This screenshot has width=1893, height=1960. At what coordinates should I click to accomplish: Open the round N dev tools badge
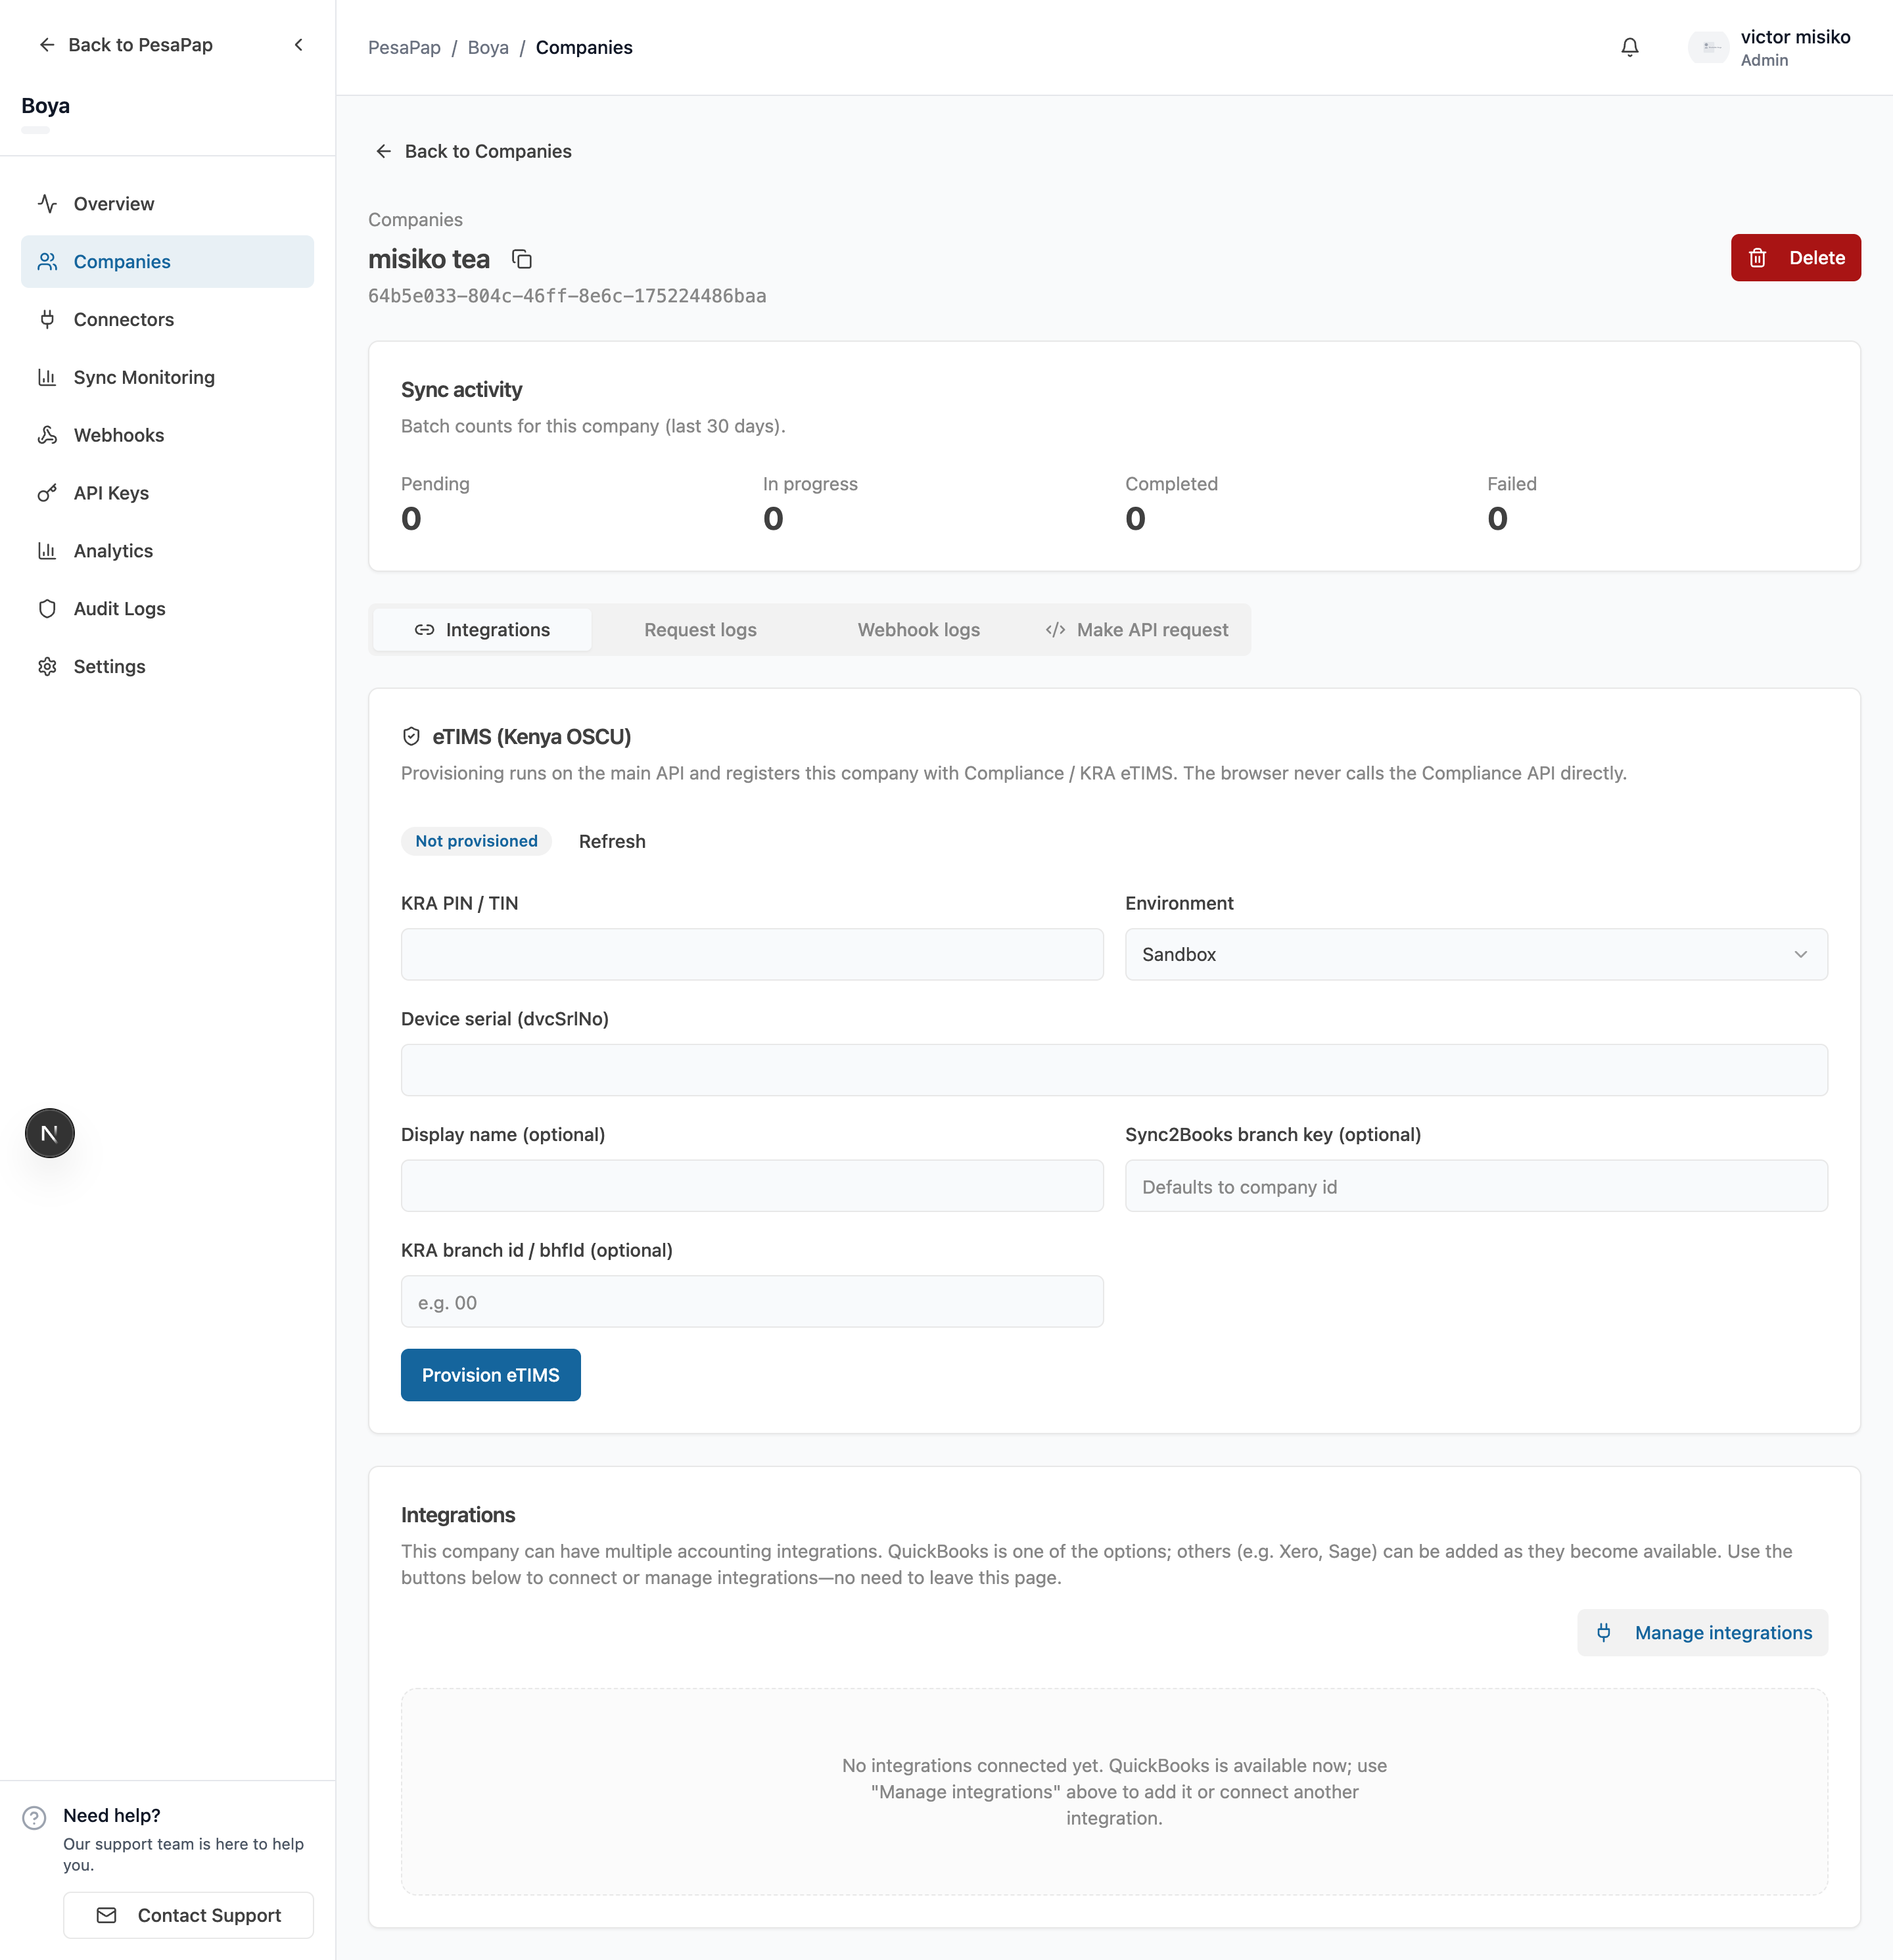(x=50, y=1133)
